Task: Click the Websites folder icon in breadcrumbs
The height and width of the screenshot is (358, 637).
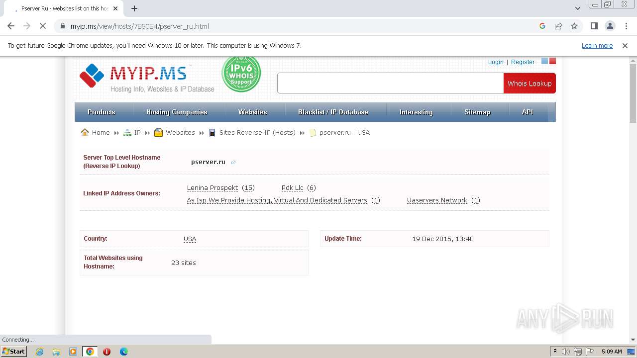Action: click(x=159, y=132)
